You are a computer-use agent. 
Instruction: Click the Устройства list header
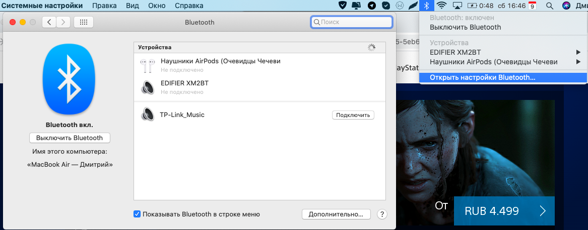(259, 48)
